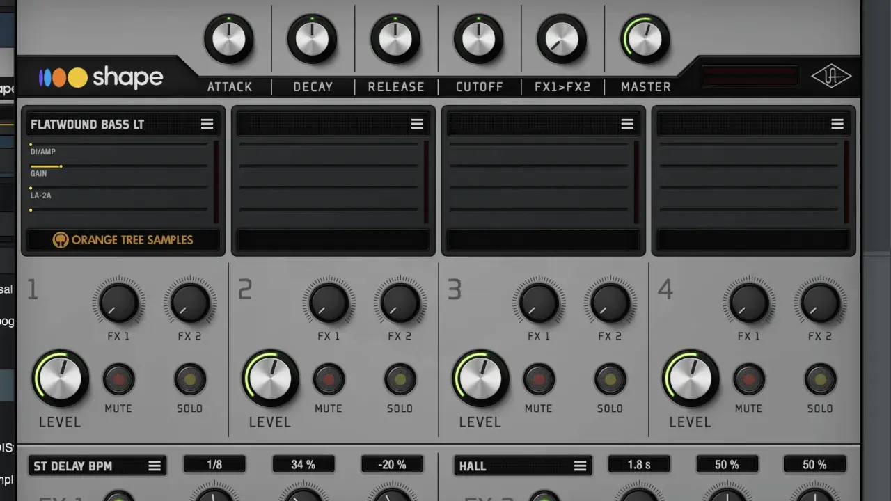Click the 1.8 s reverb time field

coord(639,464)
